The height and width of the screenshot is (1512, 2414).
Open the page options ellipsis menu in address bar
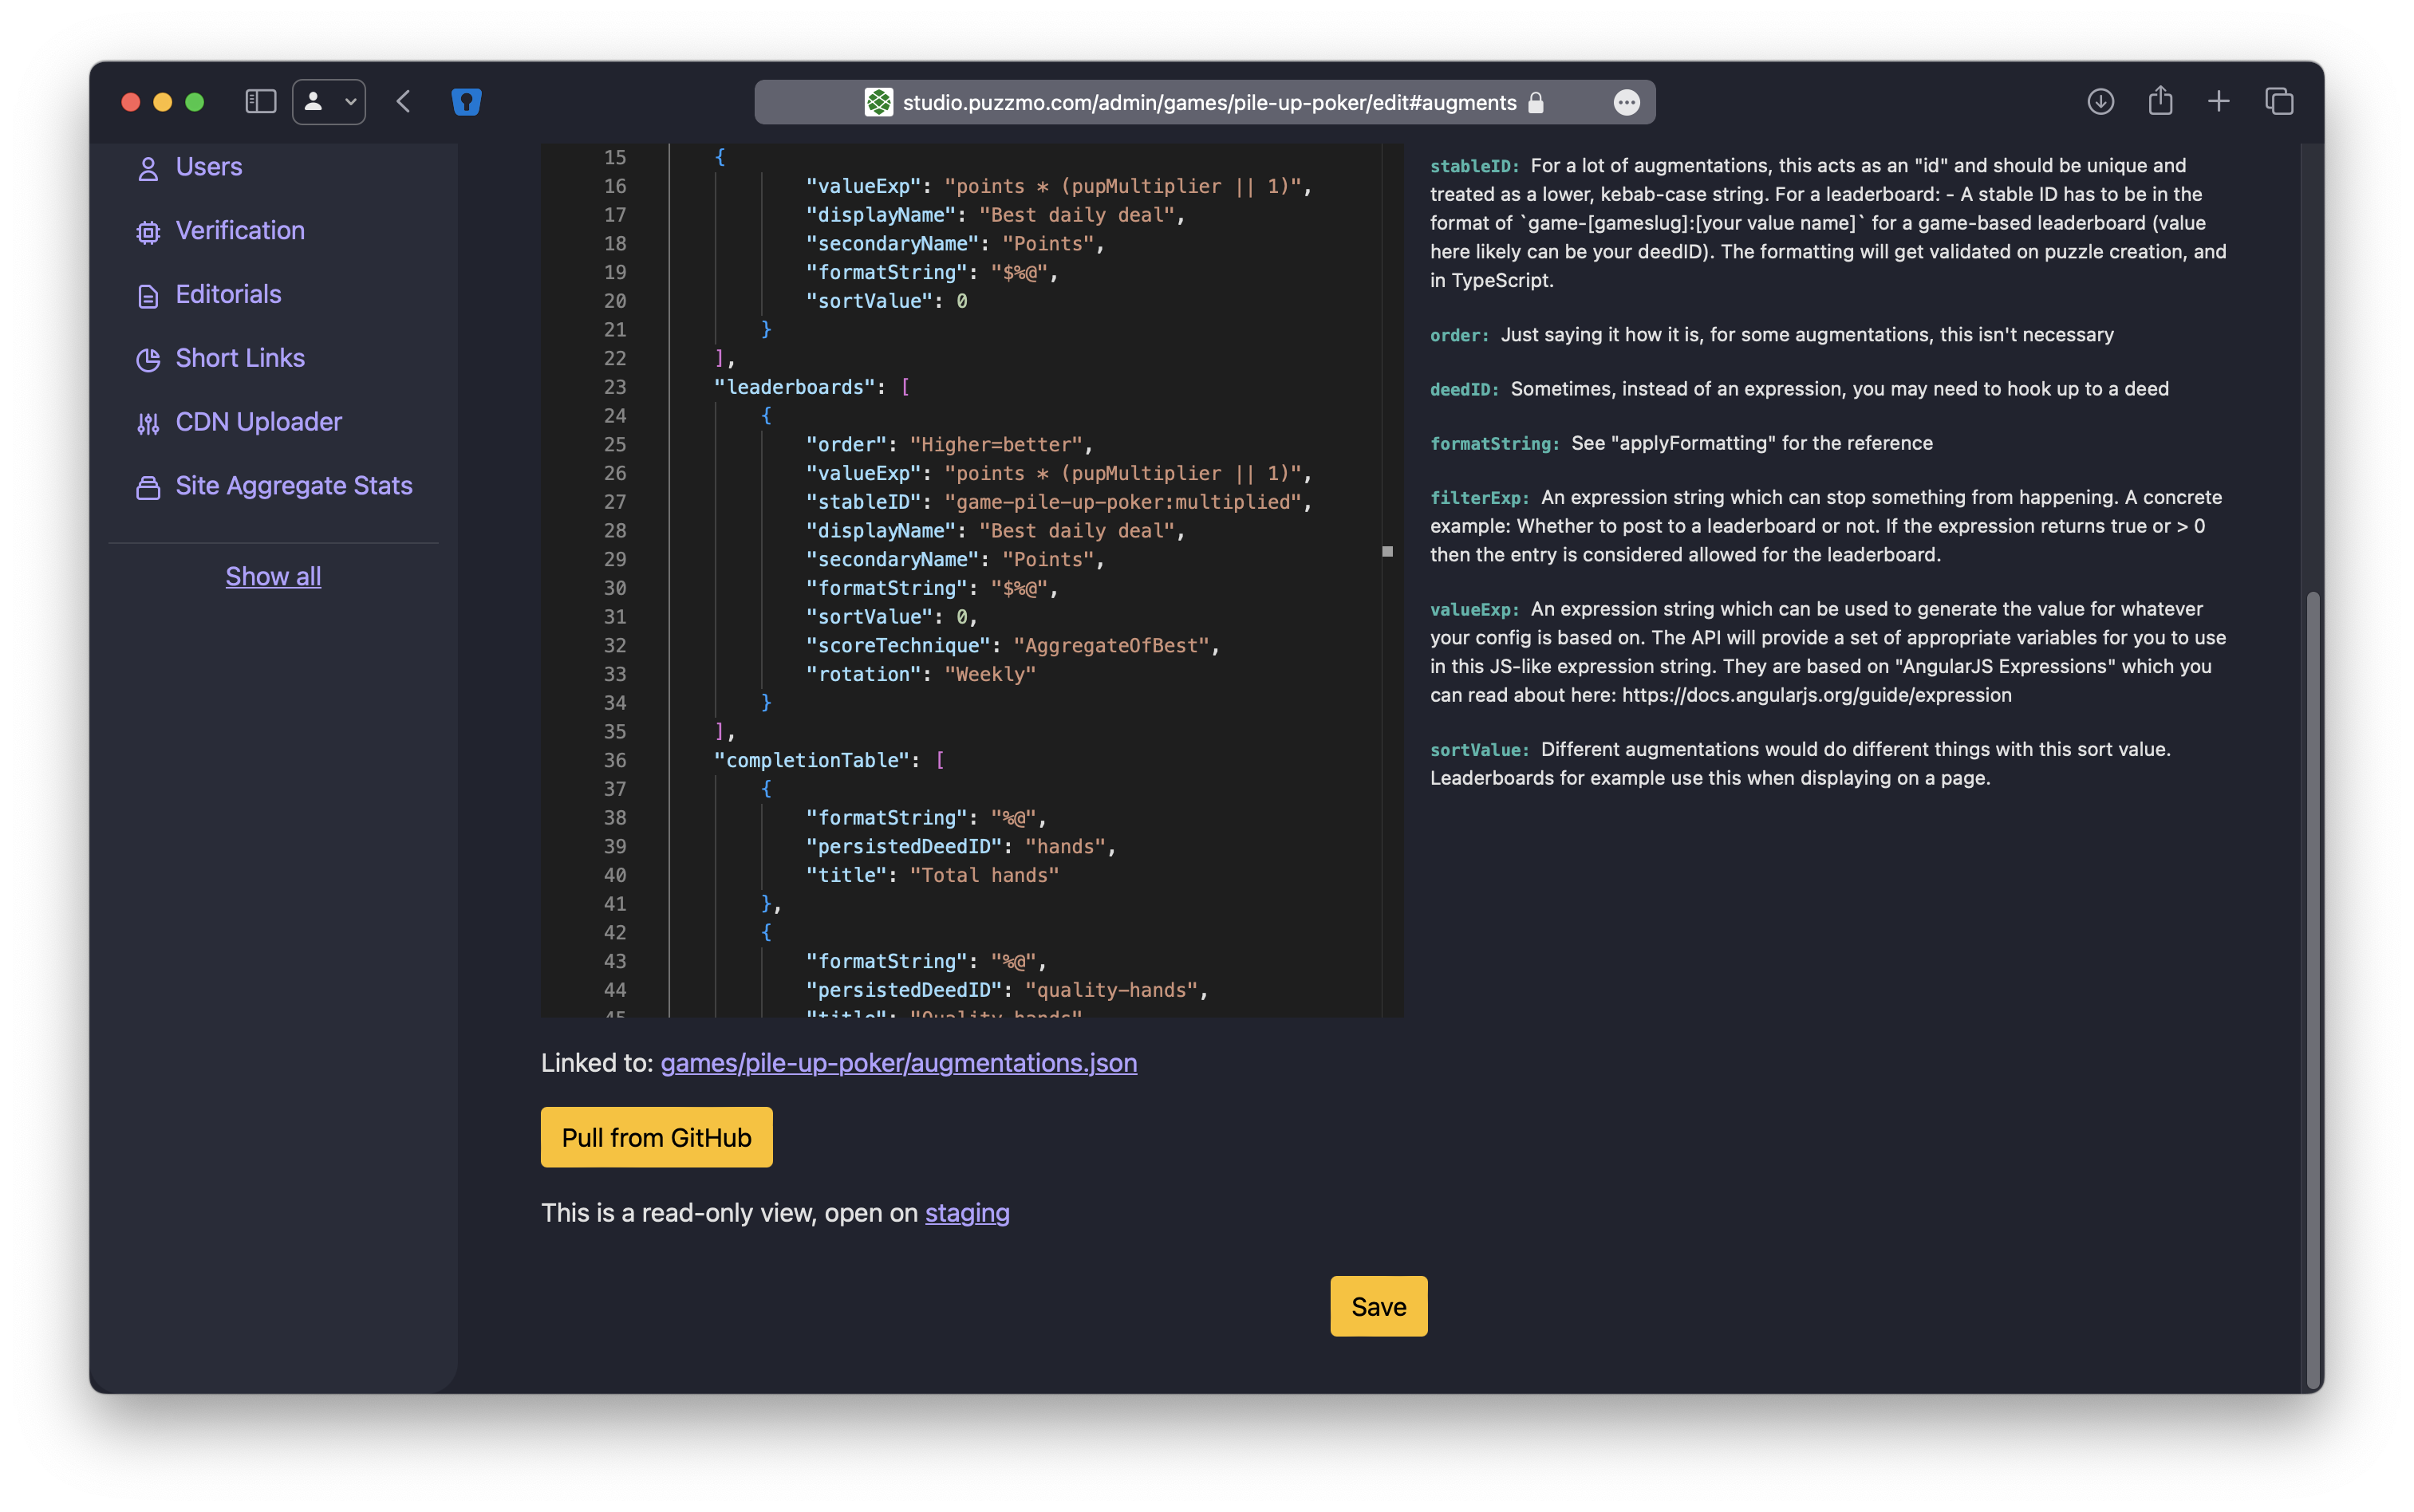(1627, 103)
